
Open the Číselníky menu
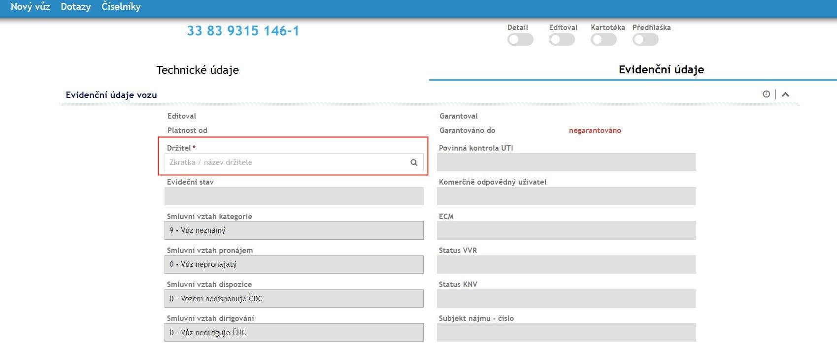point(121,7)
